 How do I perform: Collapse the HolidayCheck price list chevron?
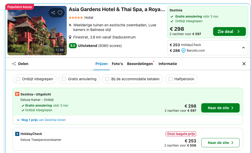click(243, 48)
